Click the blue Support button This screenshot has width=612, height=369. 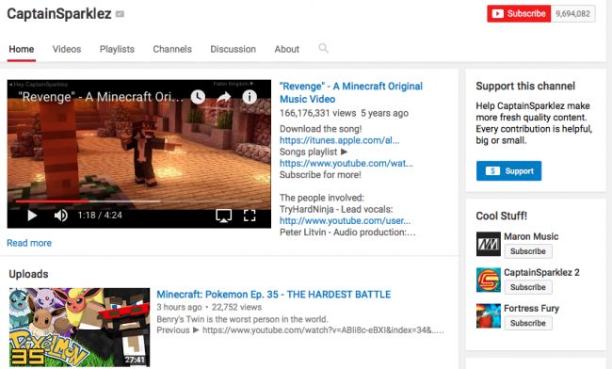[508, 170]
